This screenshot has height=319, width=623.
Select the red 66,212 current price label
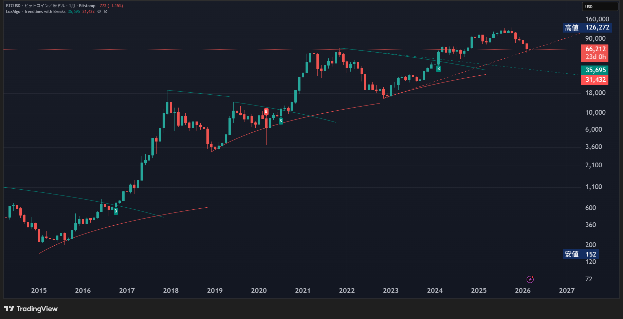(x=595, y=49)
